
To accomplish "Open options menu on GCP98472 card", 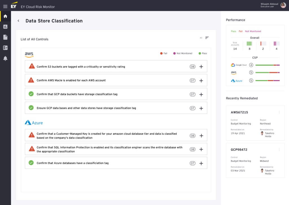I will click(x=279, y=149).
